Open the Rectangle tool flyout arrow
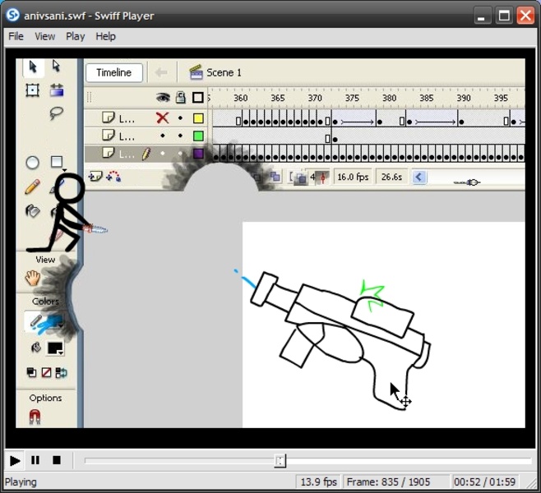The height and width of the screenshot is (493, 541). click(63, 168)
